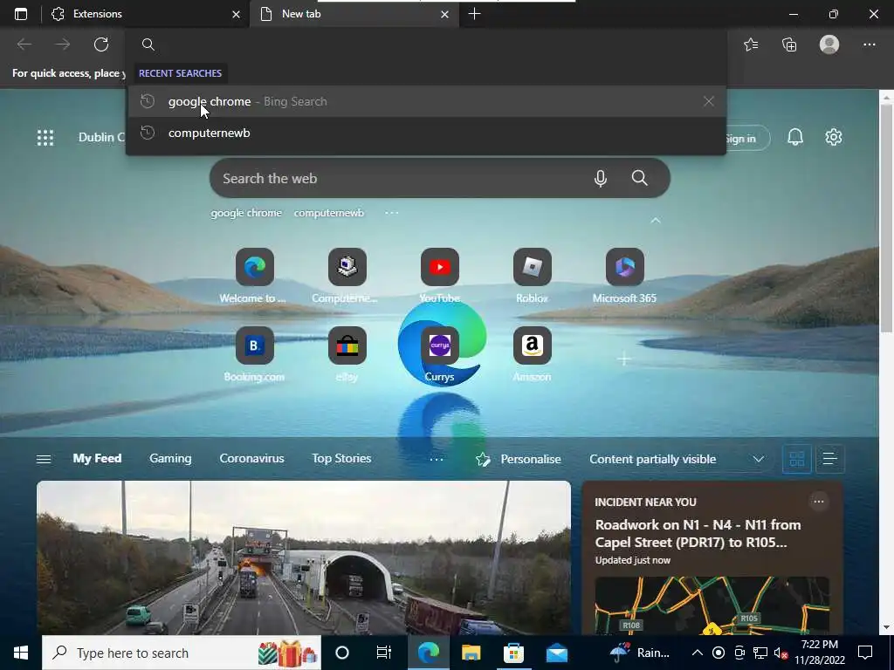Click the Sign in button
Viewport: 894px width, 670px height.
point(747,139)
